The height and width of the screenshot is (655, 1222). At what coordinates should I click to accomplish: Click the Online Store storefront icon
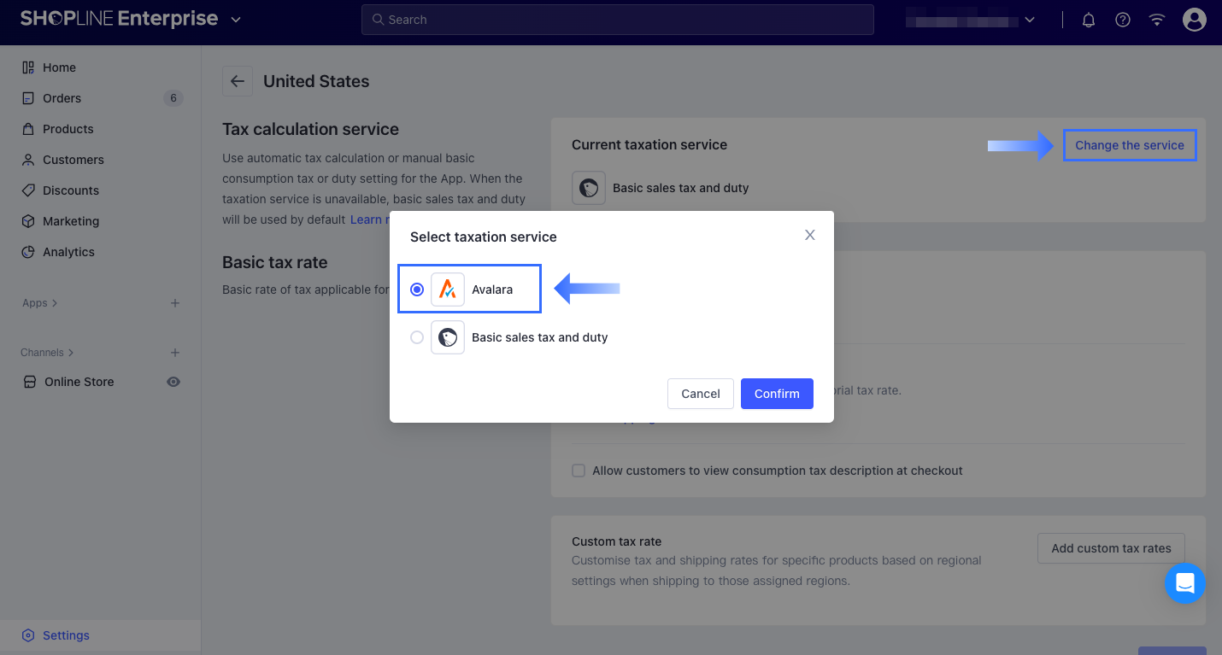pyautogui.click(x=29, y=382)
